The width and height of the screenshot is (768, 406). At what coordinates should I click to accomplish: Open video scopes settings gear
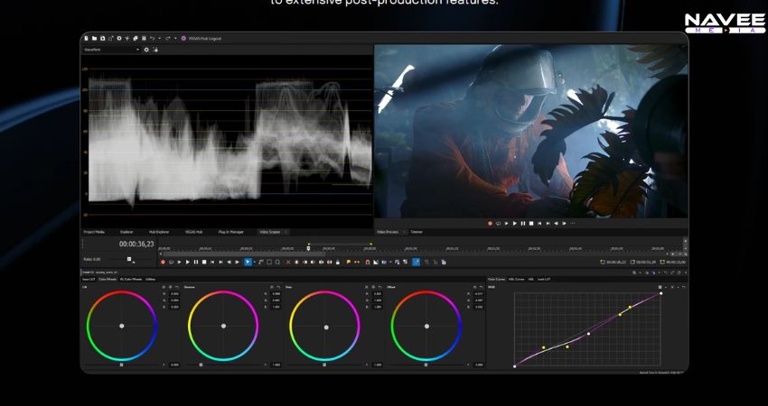click(146, 50)
